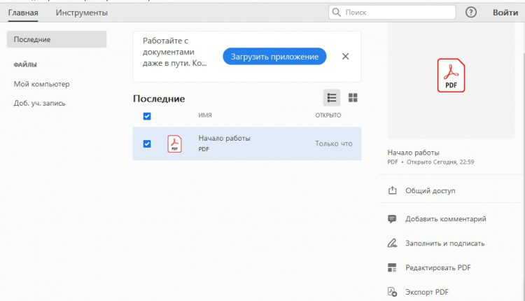Open the Инструменты tab
The width and height of the screenshot is (525, 301).
tap(82, 13)
